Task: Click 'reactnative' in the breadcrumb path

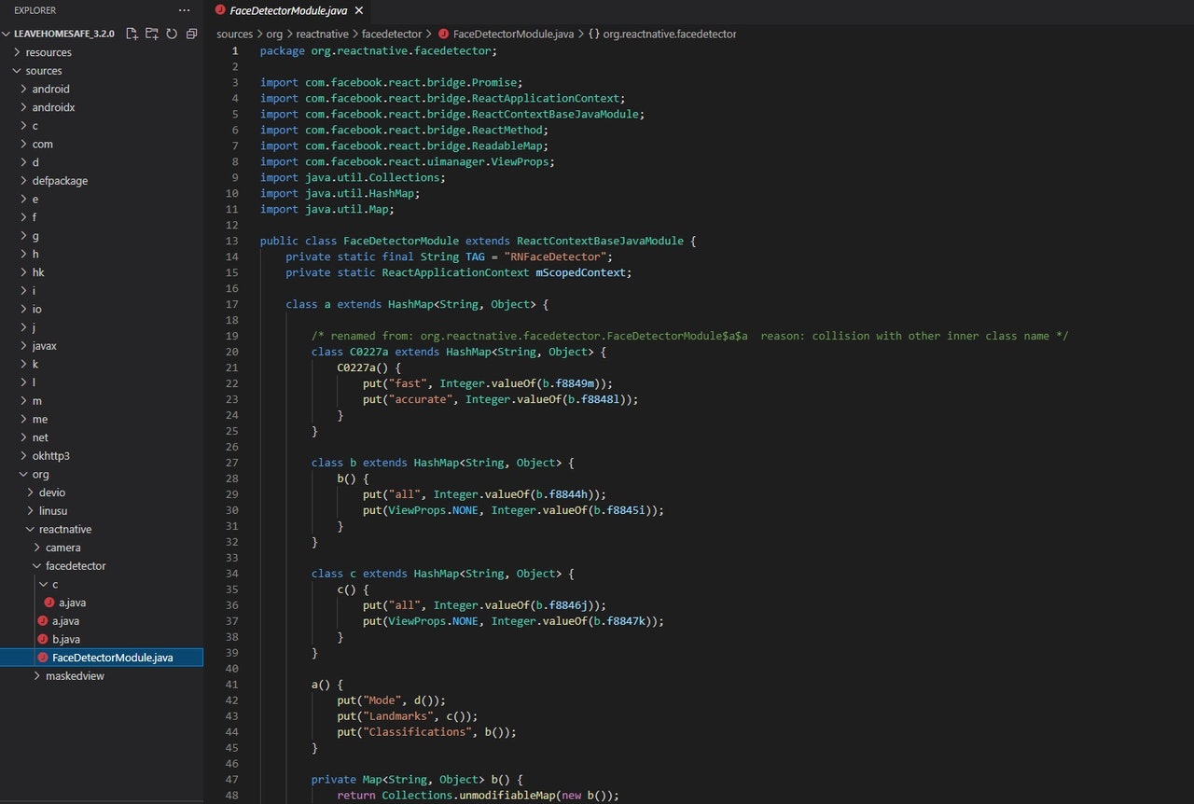Action: coord(322,34)
